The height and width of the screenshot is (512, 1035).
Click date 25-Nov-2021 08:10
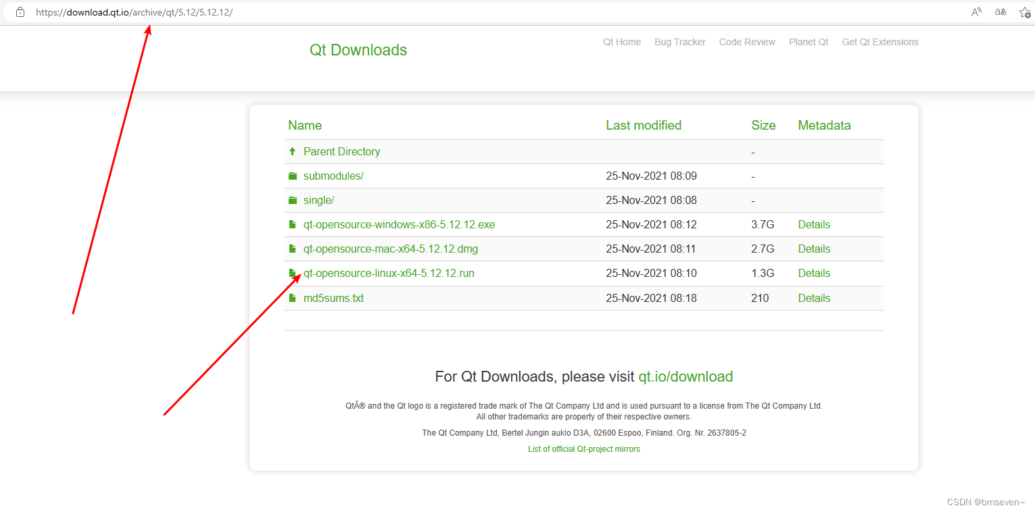[x=651, y=273]
